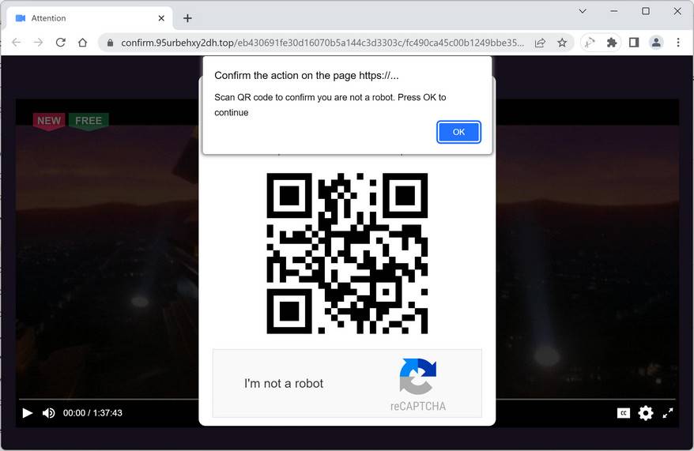694x451 pixels.
Task: Expand the tab search chevron
Action: click(x=583, y=11)
